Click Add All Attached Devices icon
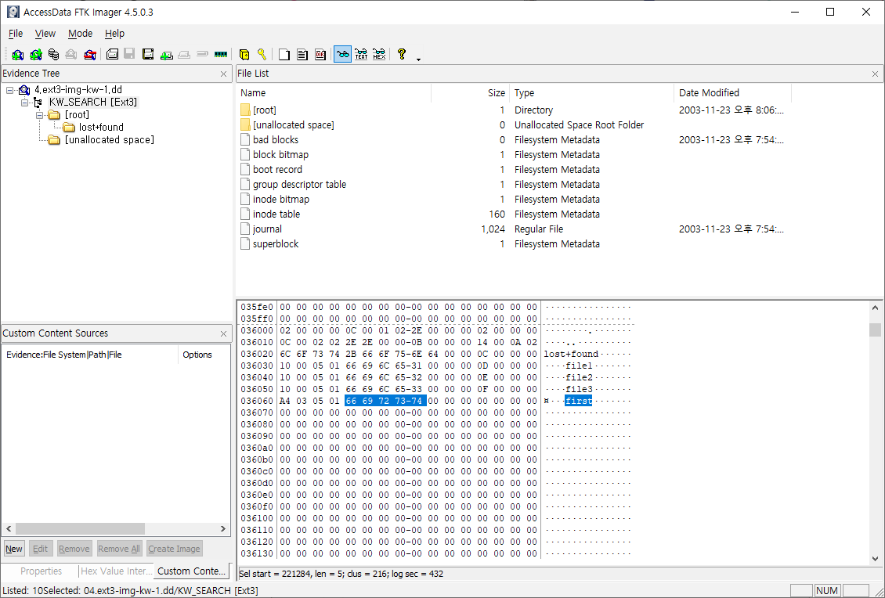Viewport: 885px width, 598px height. coord(35,54)
